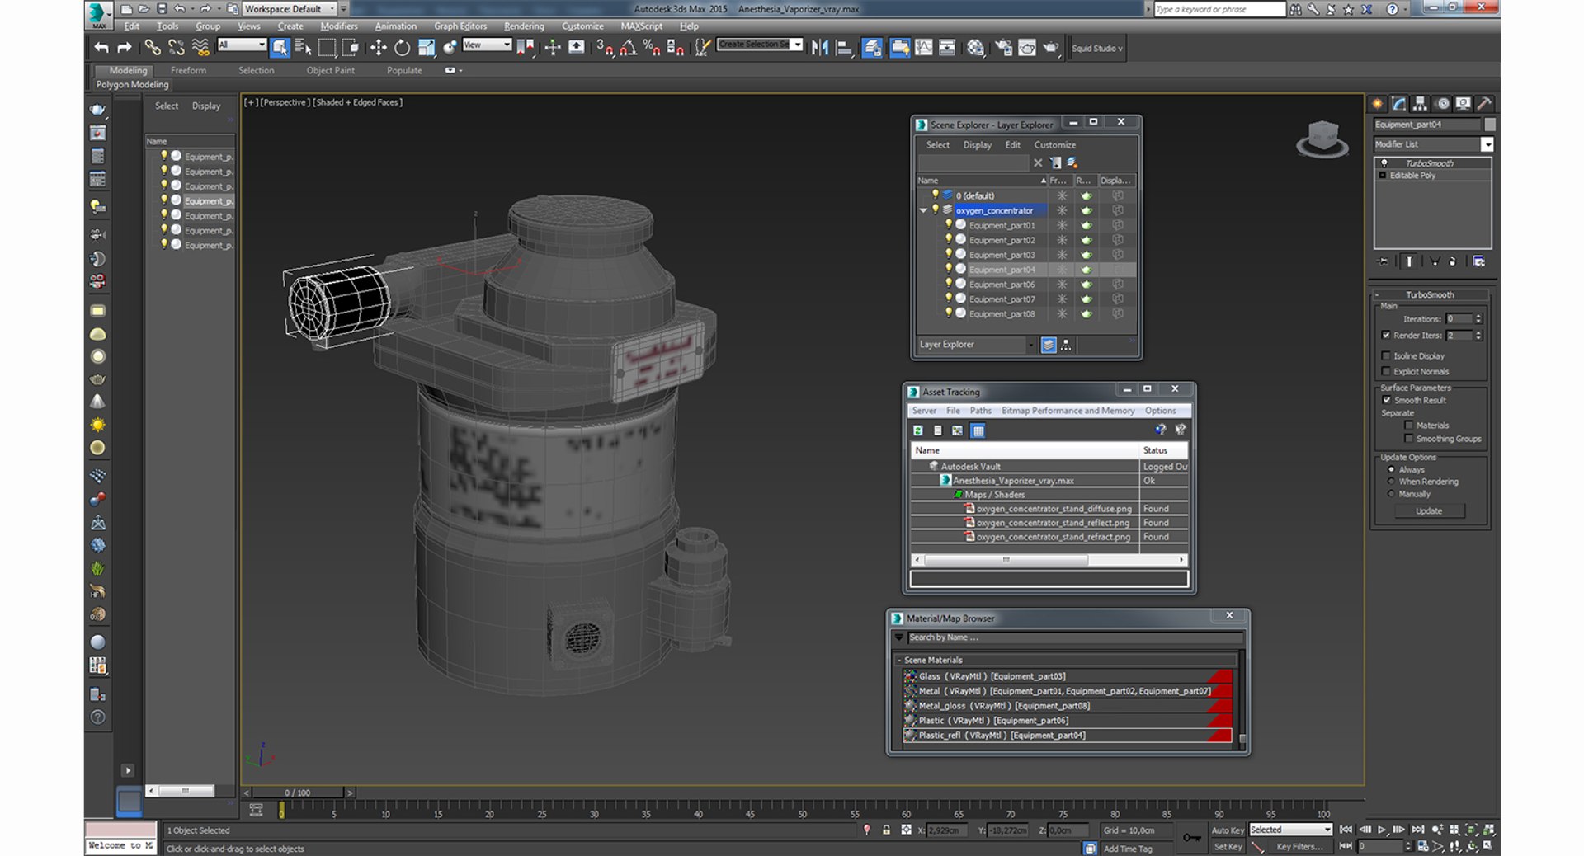Image resolution: width=1584 pixels, height=856 pixels.
Task: Collapse the oxygen_concentrator layer
Action: (923, 211)
